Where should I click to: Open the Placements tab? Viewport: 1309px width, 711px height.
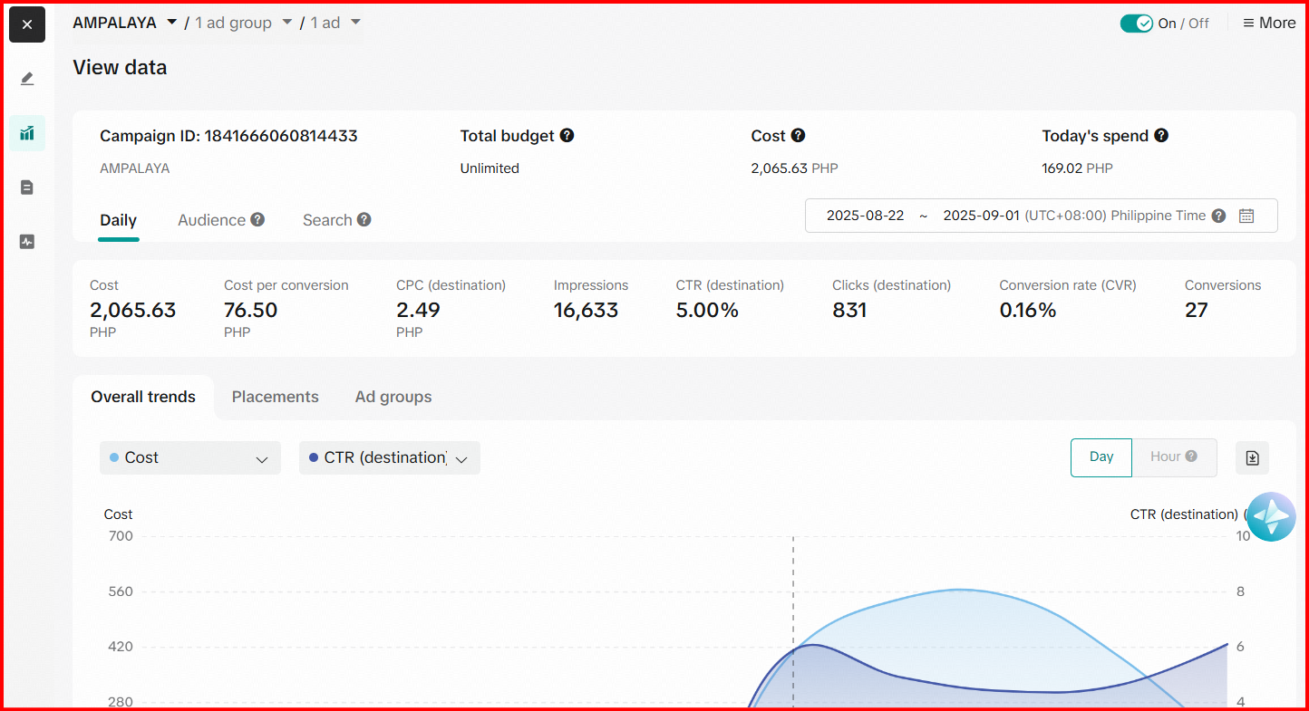pos(275,397)
